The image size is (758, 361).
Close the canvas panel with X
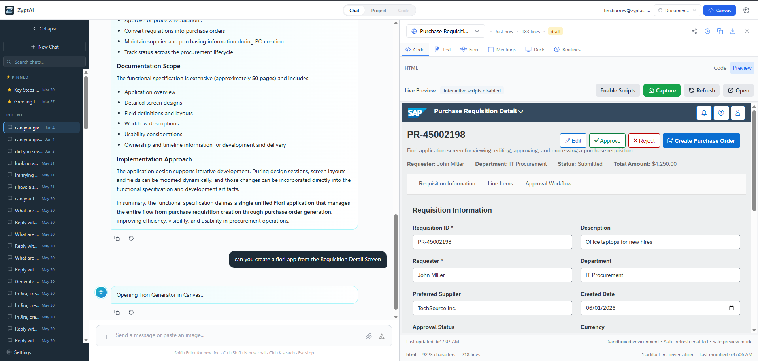[747, 31]
